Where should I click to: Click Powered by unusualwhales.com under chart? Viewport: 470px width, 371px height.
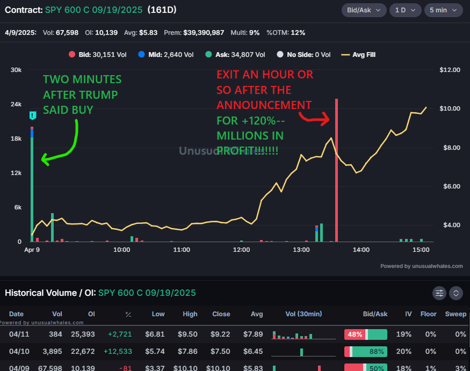(x=422, y=266)
